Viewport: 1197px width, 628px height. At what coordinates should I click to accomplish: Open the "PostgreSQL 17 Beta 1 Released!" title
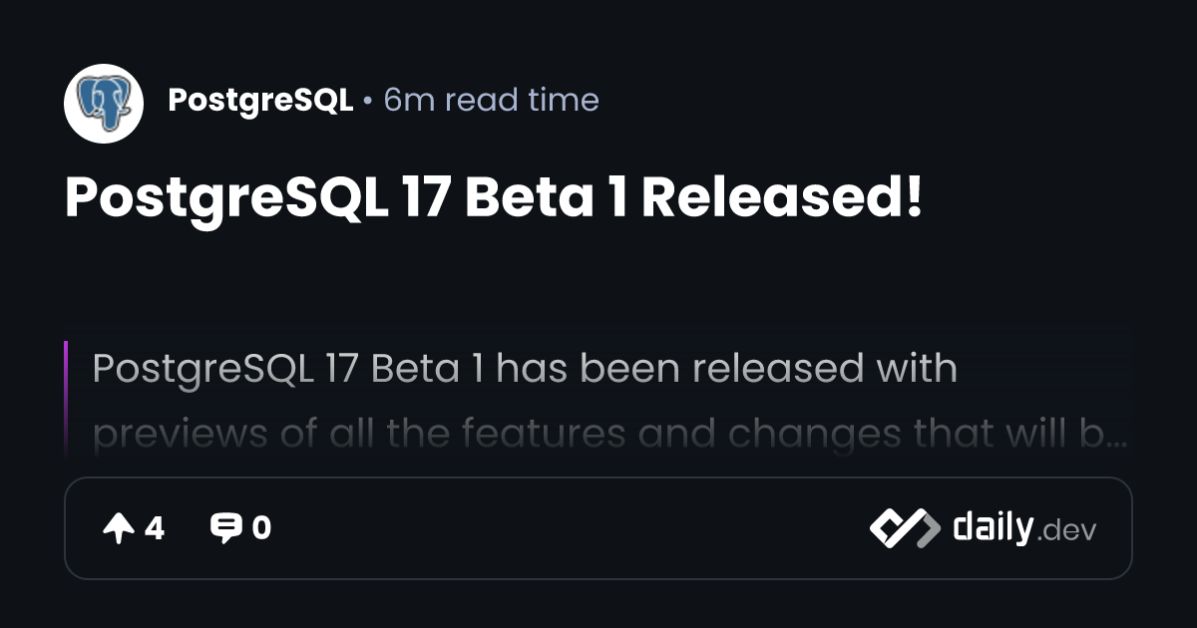tap(494, 198)
